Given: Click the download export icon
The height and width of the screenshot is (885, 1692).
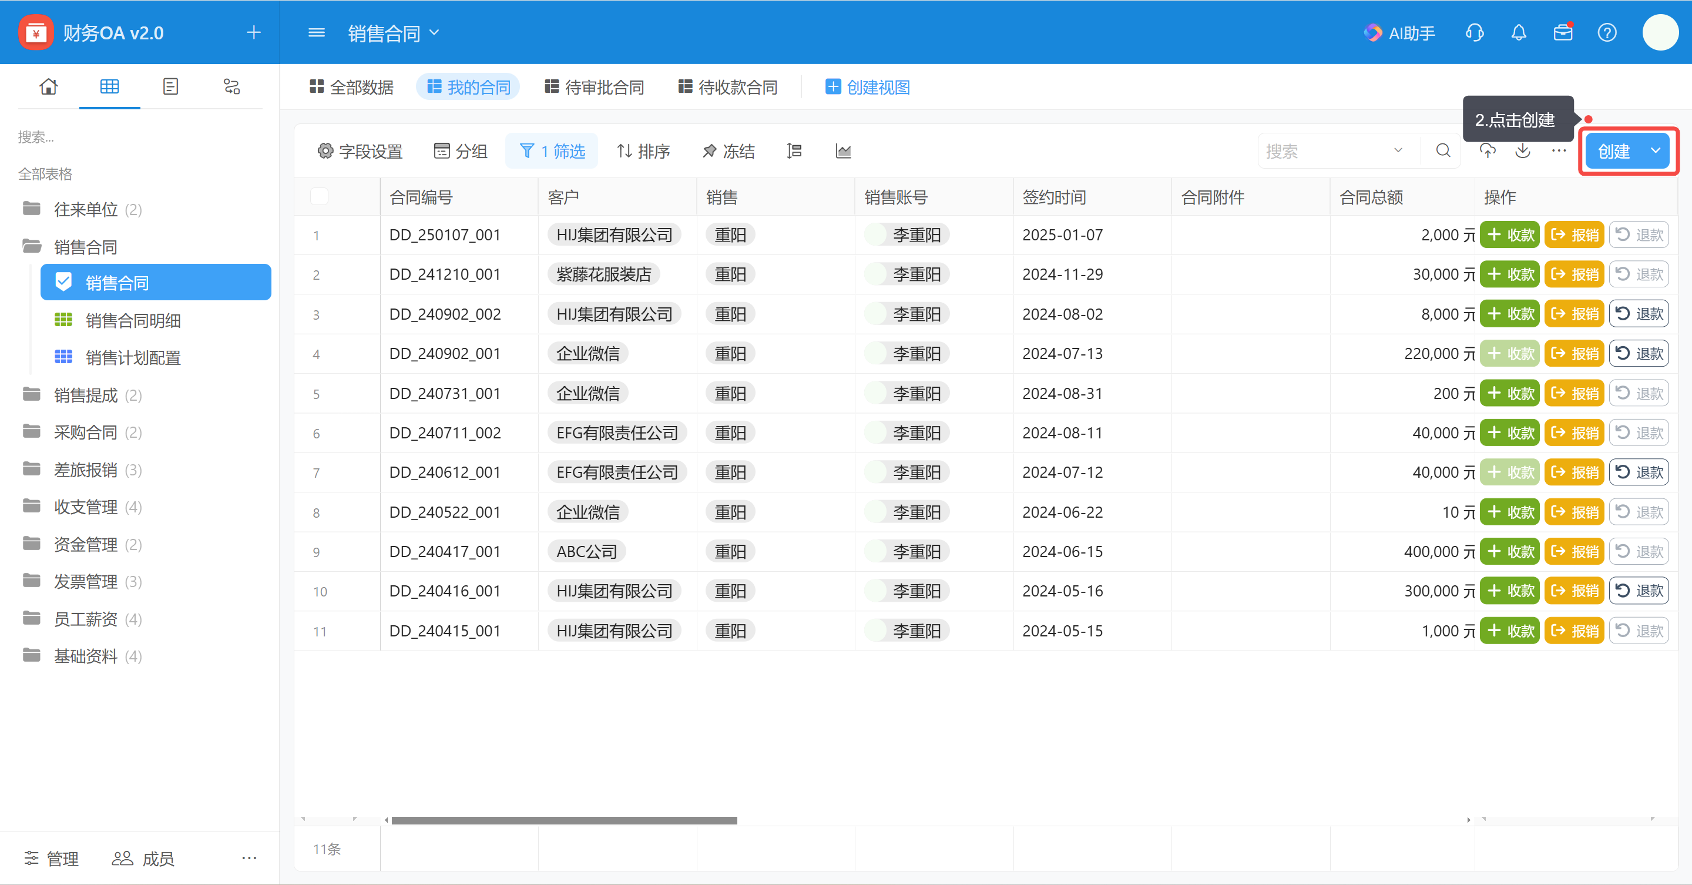Looking at the screenshot, I should point(1523,151).
